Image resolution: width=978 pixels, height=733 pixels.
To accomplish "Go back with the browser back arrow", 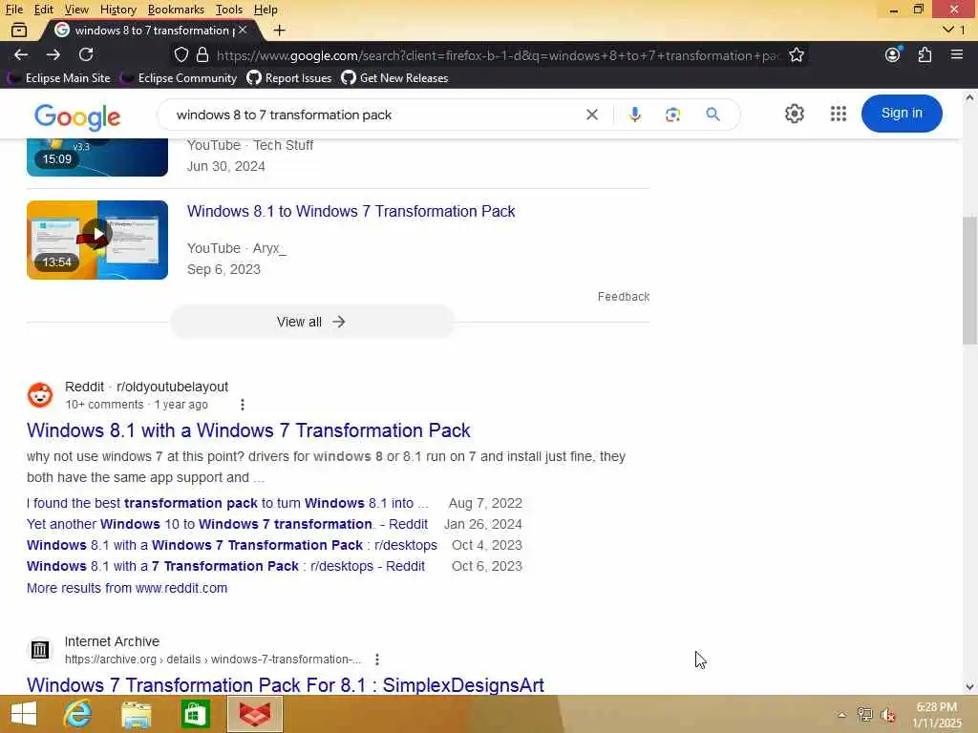I will 21,54.
